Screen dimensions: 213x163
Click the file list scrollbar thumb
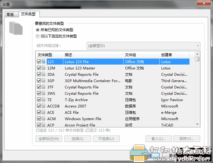coord(197,59)
